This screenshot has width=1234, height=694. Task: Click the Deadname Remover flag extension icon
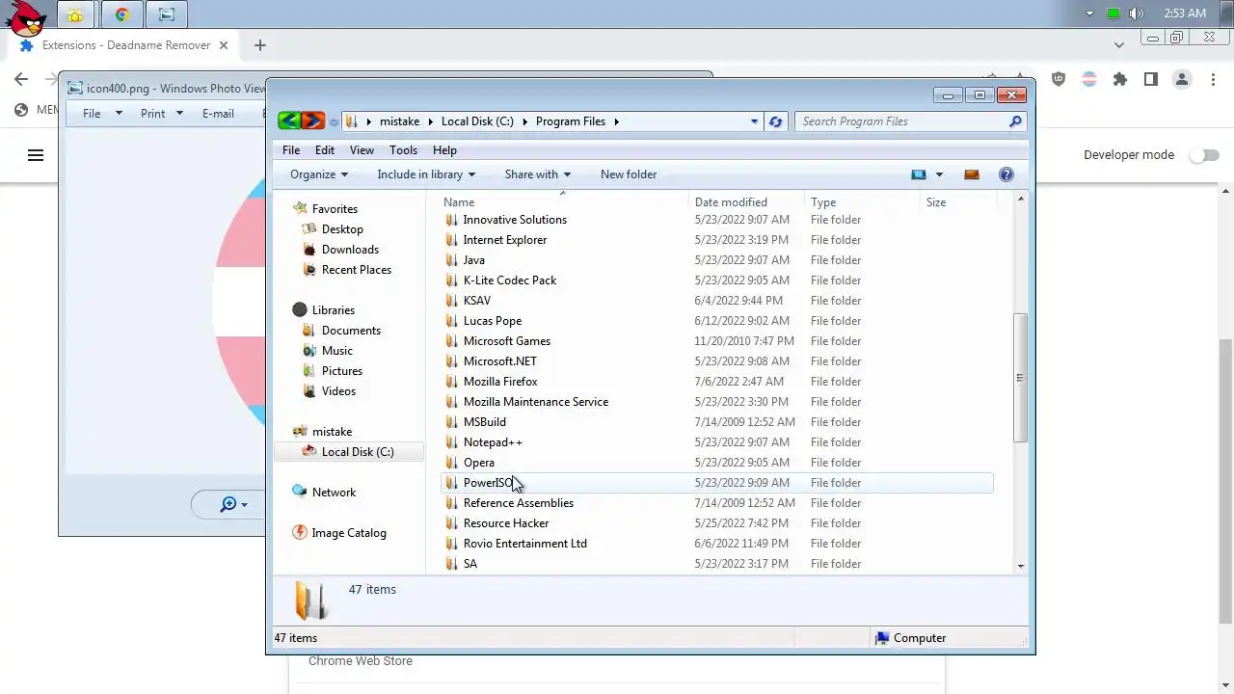[1089, 80]
